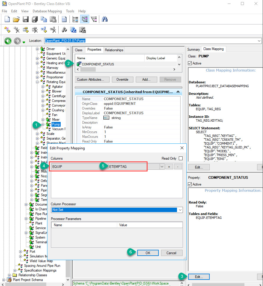The height and width of the screenshot is (286, 263).
Task: Click the blue cubes with document icon
Action: [x=73, y=30]
